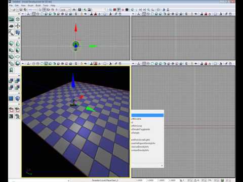Expand the perspective viewport options arrow
This screenshot has width=243, height=182.
(23, 64)
